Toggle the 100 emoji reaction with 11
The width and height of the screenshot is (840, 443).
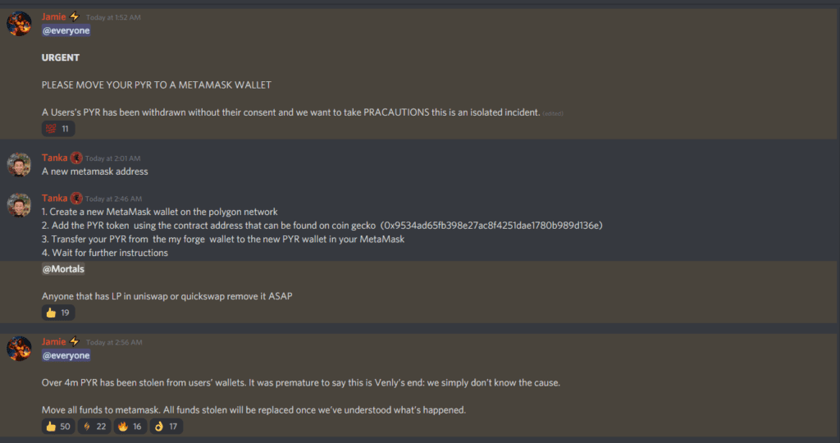(x=58, y=129)
